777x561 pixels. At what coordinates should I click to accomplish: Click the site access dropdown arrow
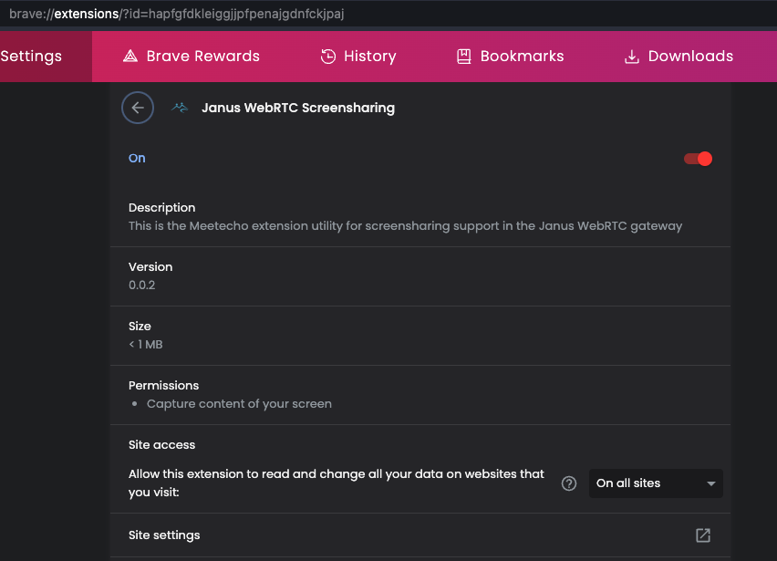click(711, 483)
